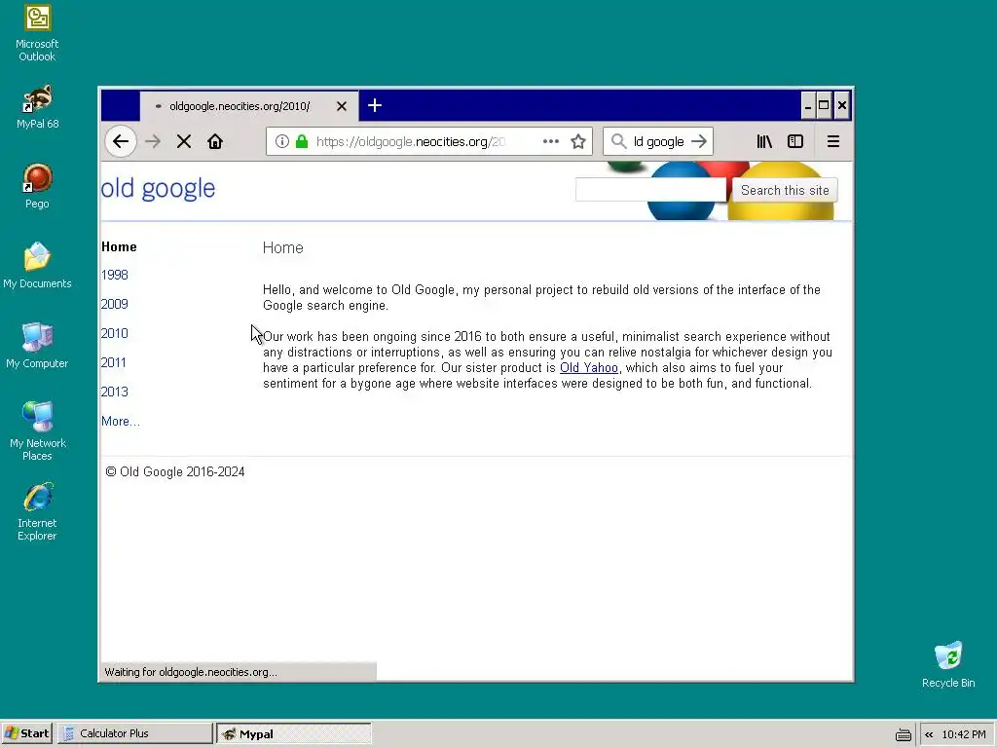The image size is (997, 748).
Task: Open the 1998 page link
Action: tap(115, 275)
